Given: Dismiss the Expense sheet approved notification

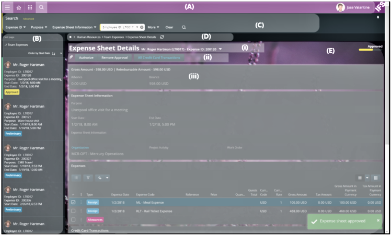Looking at the screenshot, I should (x=378, y=220).
